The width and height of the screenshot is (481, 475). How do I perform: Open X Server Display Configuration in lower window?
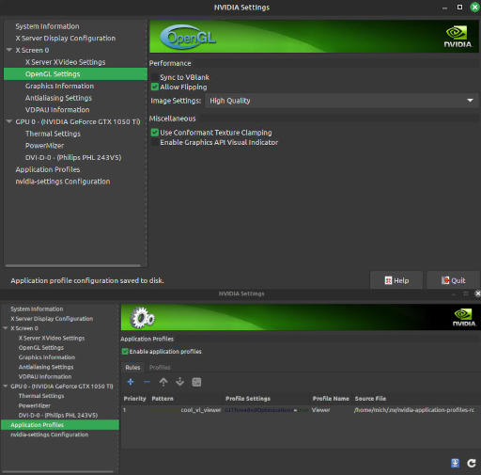[52, 319]
